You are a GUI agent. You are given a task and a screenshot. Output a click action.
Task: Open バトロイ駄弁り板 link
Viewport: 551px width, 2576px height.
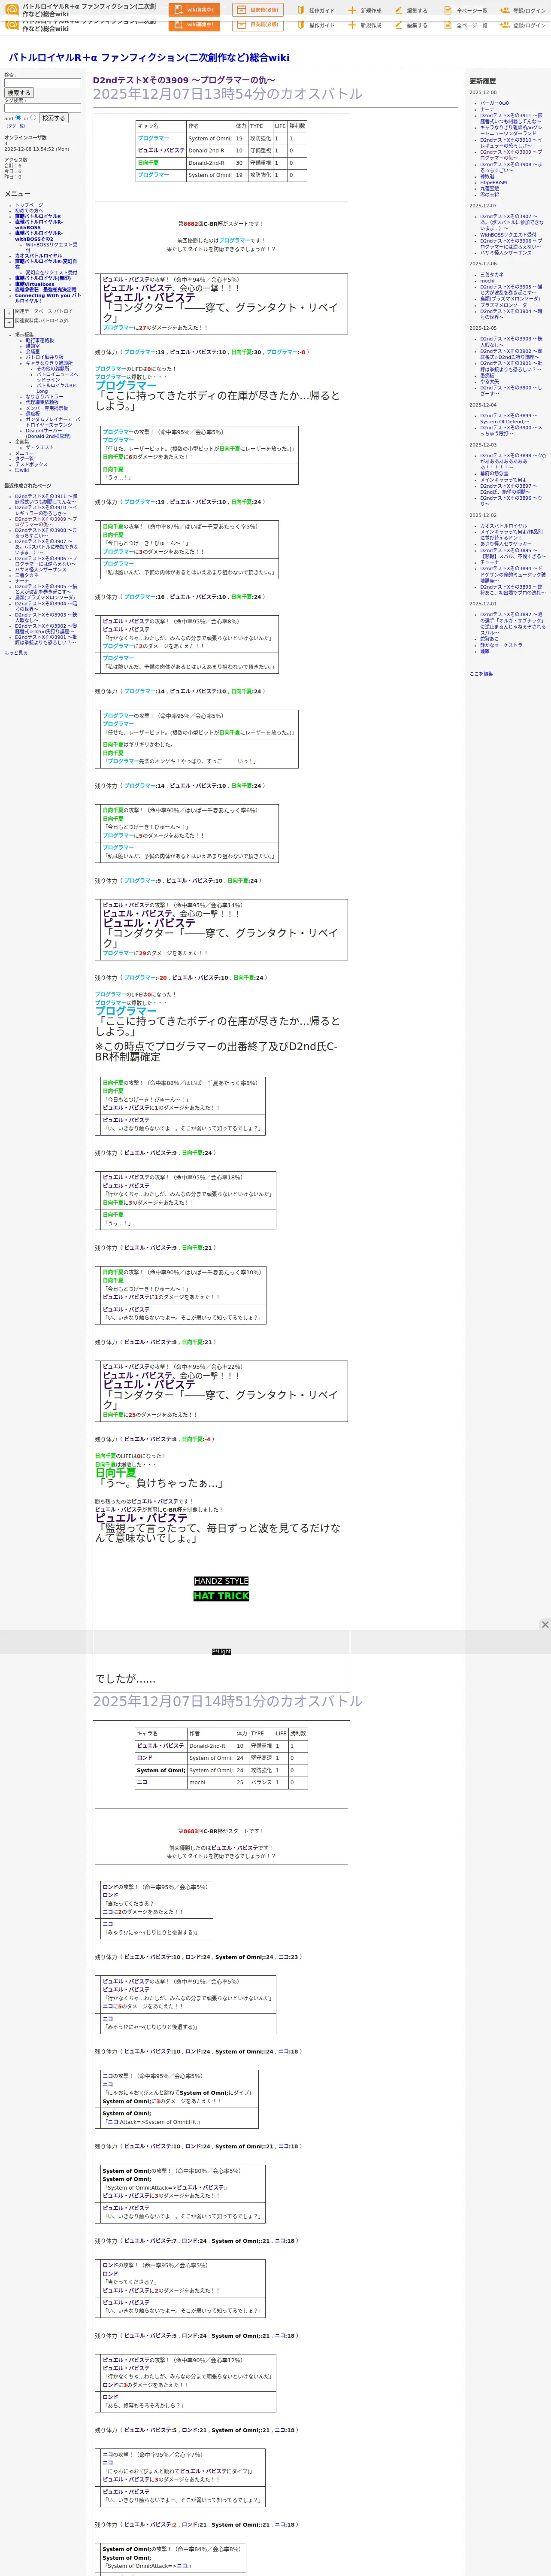tap(44, 357)
